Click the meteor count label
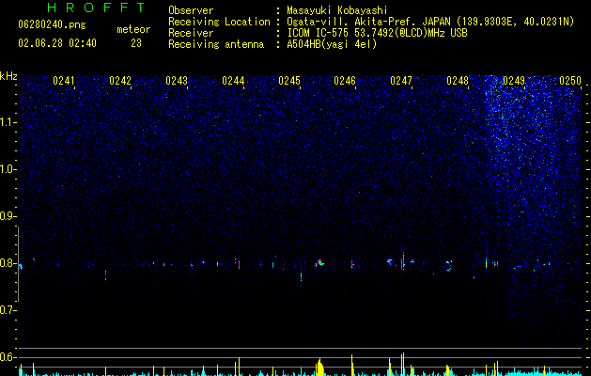This screenshot has height=376, width=591. (133, 29)
